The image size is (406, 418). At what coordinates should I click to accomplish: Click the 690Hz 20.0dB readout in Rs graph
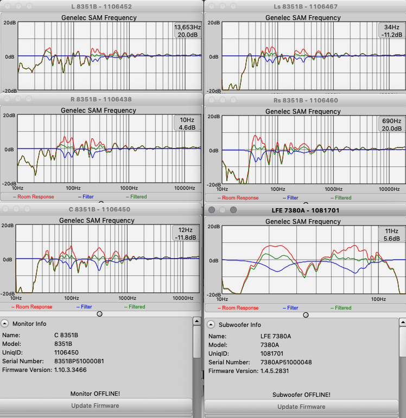tap(392, 125)
